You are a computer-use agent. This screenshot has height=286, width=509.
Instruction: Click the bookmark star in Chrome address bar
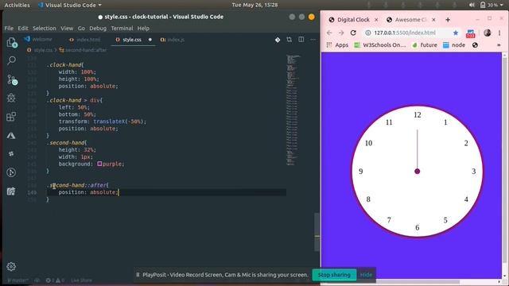(x=456, y=33)
